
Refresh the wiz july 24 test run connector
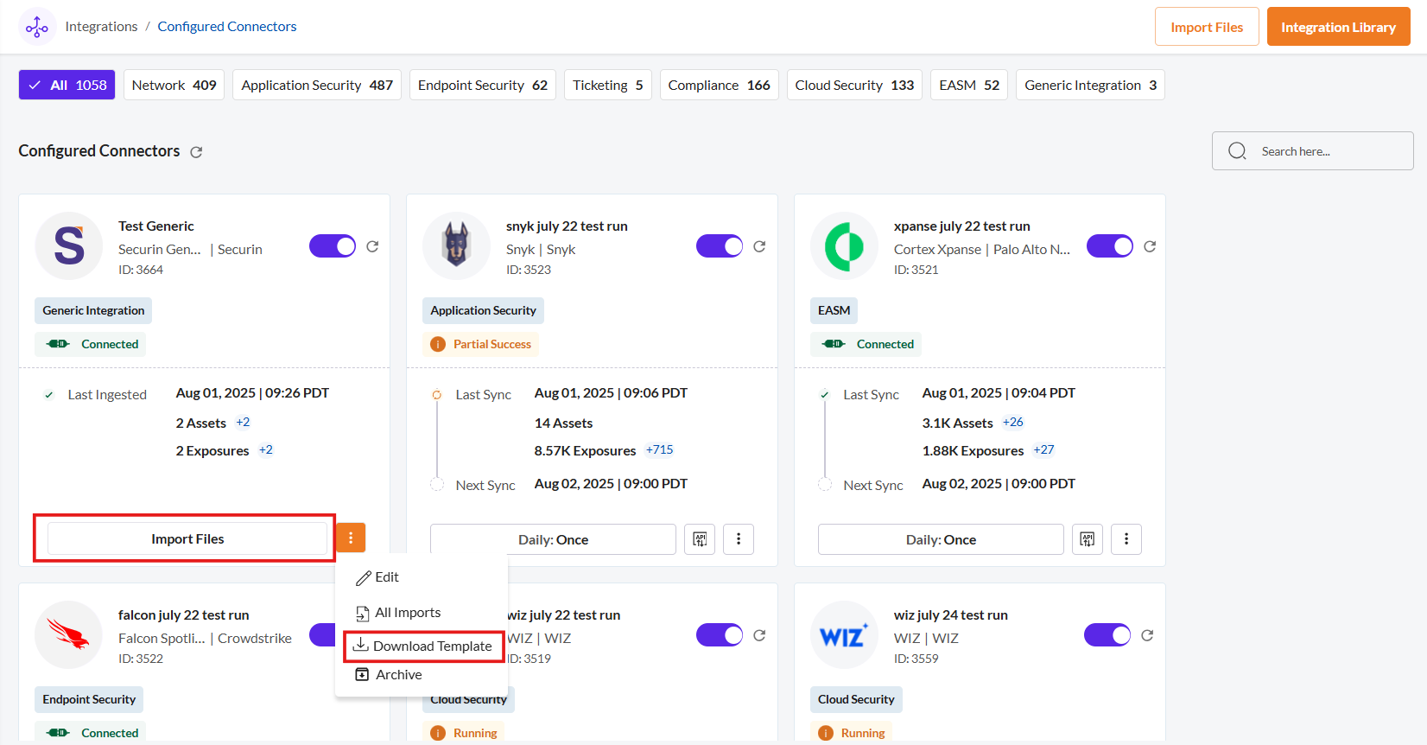coord(1147,635)
